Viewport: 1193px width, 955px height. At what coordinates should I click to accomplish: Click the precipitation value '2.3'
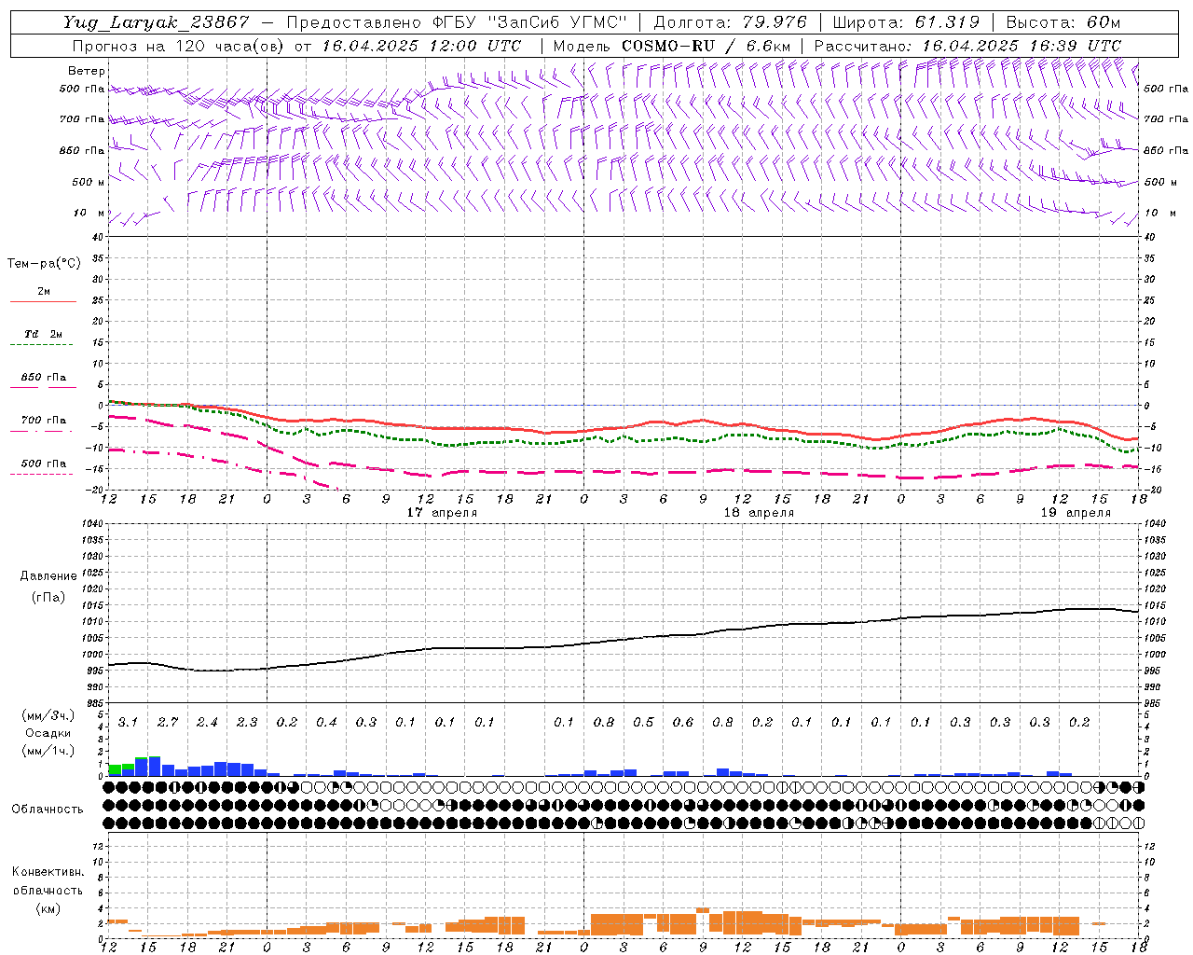pyautogui.click(x=247, y=722)
